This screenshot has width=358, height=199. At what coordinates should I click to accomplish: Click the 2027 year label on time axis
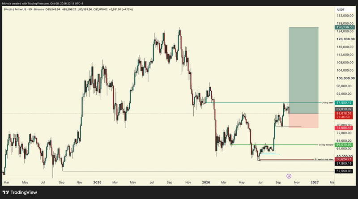[315, 182]
